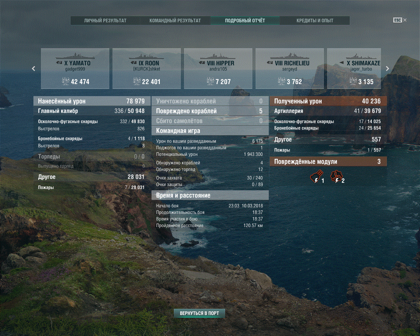
Task: Click the Бронебойные снаряды 4 / 1 118 row
Action: click(x=91, y=138)
